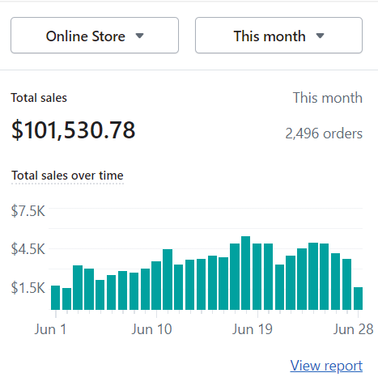Click the 2,496 orders text

click(x=324, y=133)
